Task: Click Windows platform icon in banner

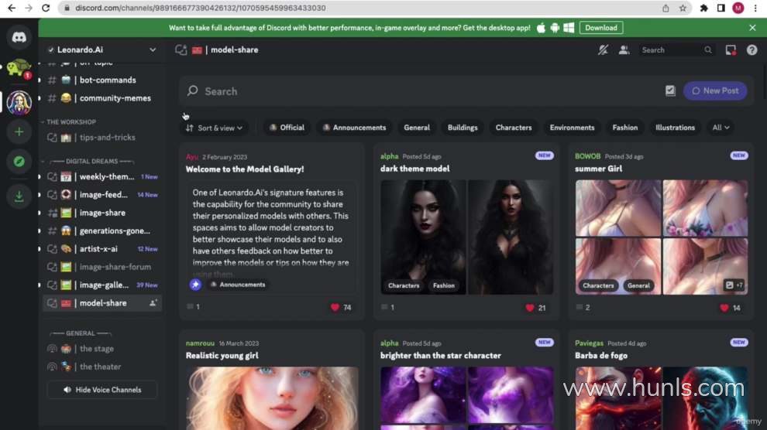Action: pyautogui.click(x=569, y=28)
